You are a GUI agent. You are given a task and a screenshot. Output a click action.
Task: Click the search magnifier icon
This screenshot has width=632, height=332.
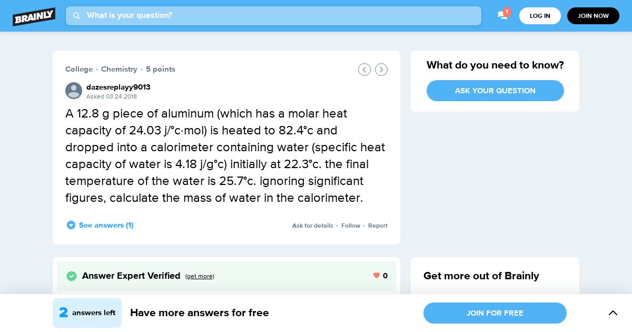coord(76,16)
